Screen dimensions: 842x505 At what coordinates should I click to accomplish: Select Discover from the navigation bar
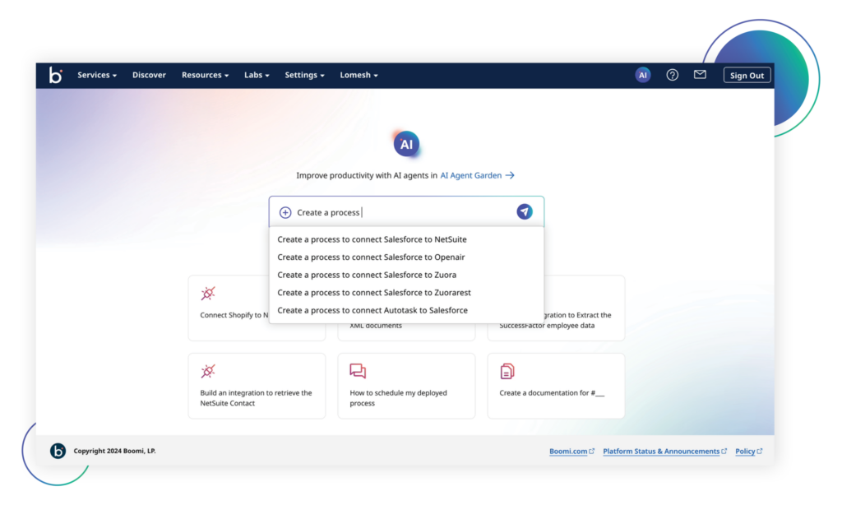pos(149,74)
